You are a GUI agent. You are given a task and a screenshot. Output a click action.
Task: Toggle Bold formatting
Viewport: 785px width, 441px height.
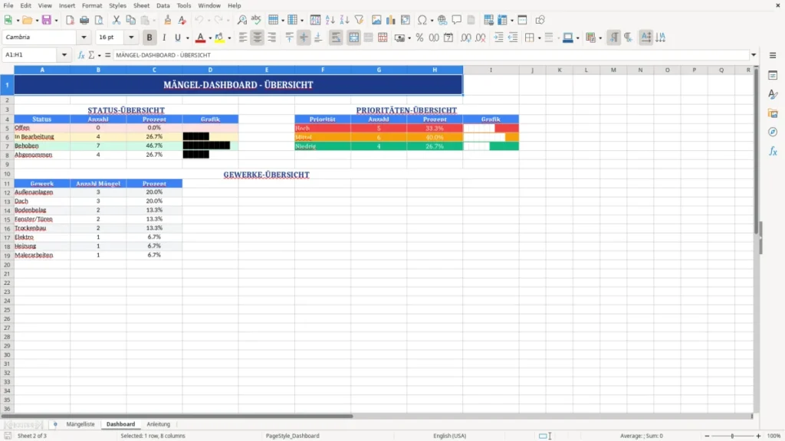pos(149,38)
